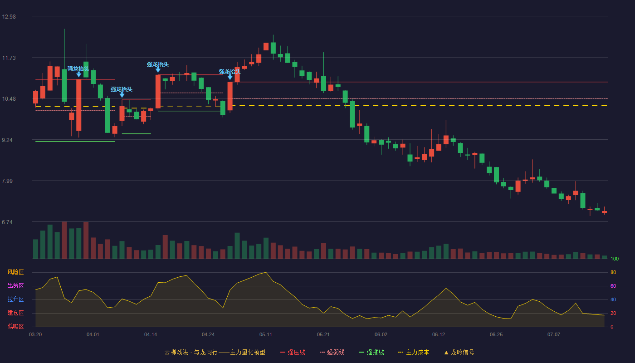Click the 03-20 date label

pos(35,334)
